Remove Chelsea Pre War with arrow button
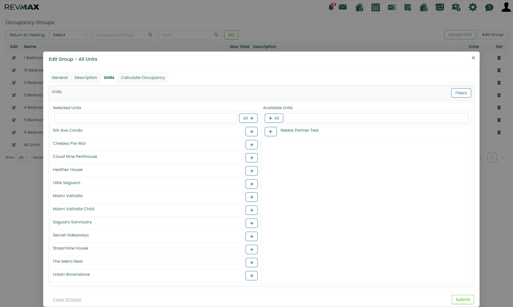The width and height of the screenshot is (513, 307). 251,145
